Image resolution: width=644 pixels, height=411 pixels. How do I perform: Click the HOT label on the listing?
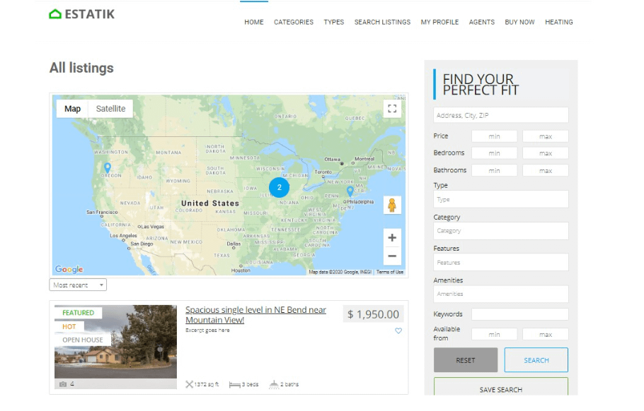[x=69, y=326]
